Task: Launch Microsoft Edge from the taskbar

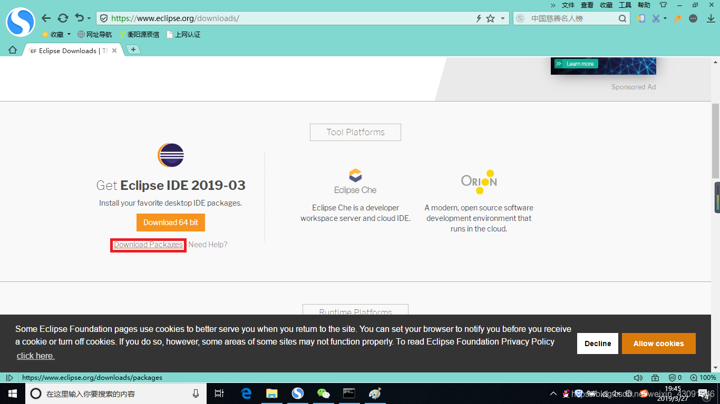Action: click(246, 393)
